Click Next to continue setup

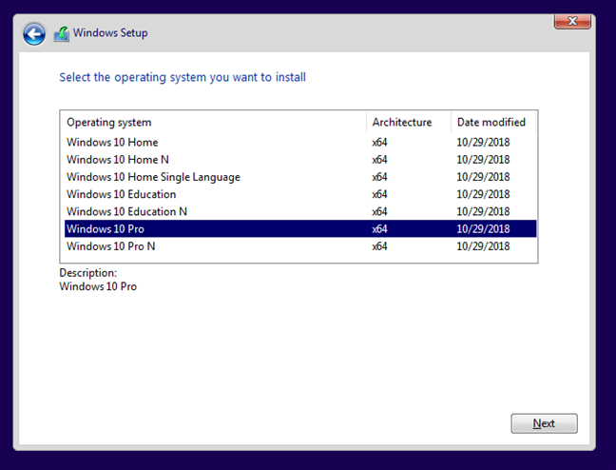coord(544,423)
